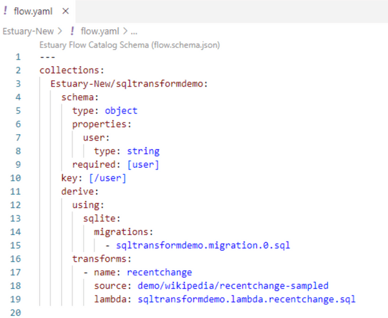Click the YAML icon on flow.yaml tab

[5, 11]
